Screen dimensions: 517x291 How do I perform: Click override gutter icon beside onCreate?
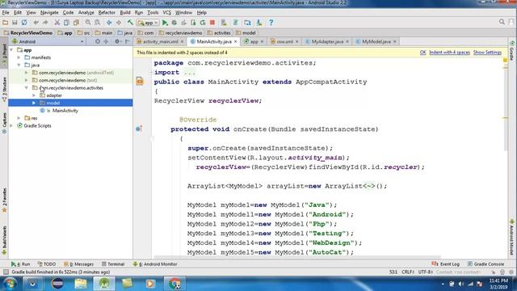[139, 129]
